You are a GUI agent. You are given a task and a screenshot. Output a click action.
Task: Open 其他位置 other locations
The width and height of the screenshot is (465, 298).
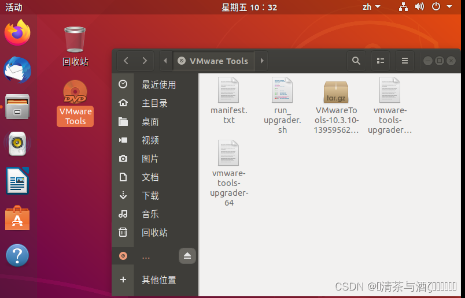155,280
